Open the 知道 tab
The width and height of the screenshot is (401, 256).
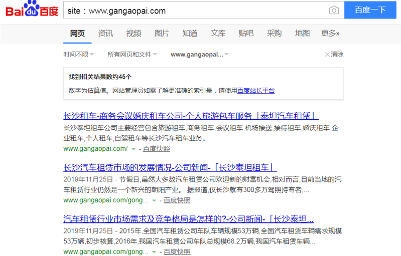click(x=190, y=34)
